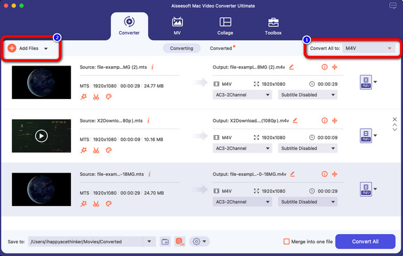Click the Add Files plus icon
Screen dimensions: 403x256
point(12,48)
